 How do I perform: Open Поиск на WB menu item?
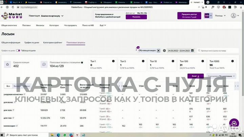[x=88, y=25]
